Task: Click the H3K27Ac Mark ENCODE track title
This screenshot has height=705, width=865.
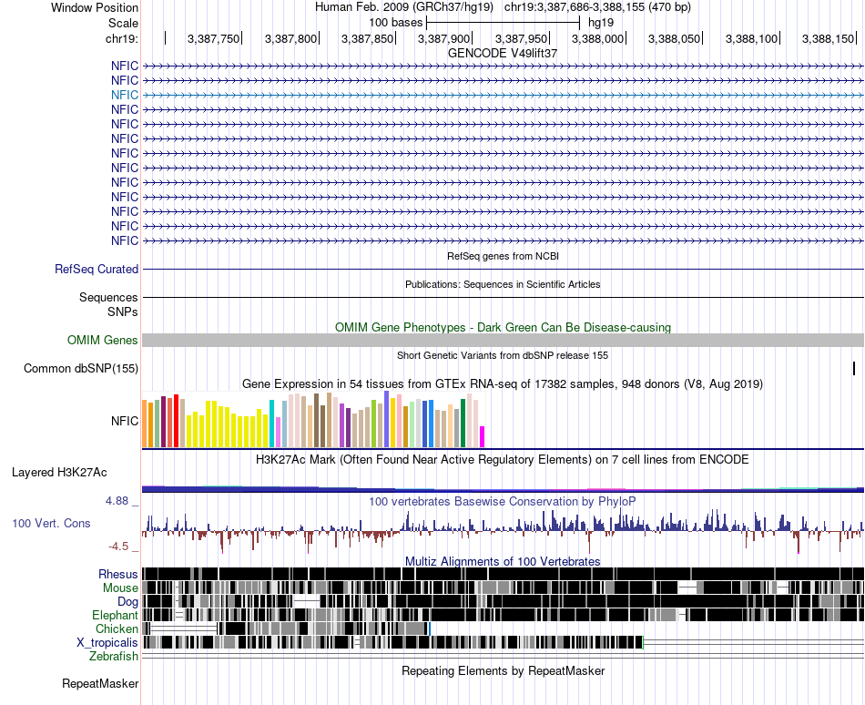Action: coord(503,459)
